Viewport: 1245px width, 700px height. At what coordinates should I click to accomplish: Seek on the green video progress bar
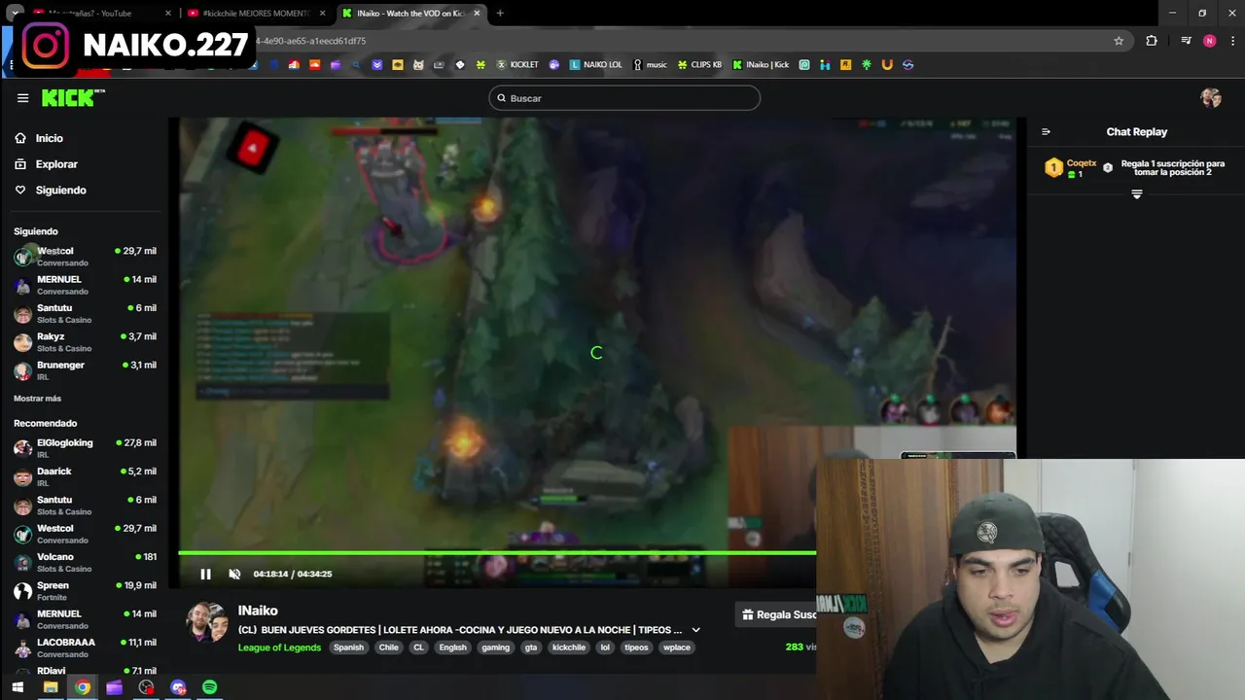pyautogui.click(x=497, y=552)
